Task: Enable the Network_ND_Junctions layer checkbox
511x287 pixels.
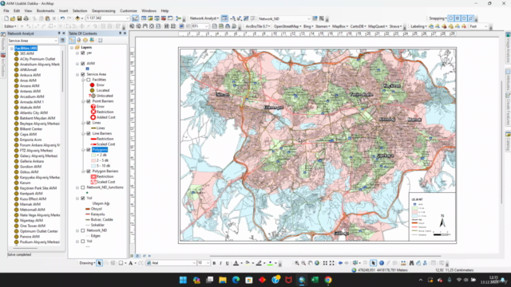Action: pyautogui.click(x=83, y=187)
